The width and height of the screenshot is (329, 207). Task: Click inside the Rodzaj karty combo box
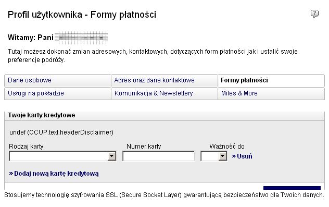coord(62,156)
